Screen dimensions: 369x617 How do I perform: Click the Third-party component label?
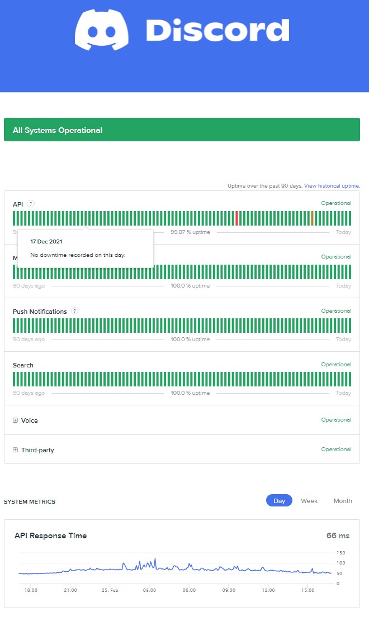[x=37, y=449]
